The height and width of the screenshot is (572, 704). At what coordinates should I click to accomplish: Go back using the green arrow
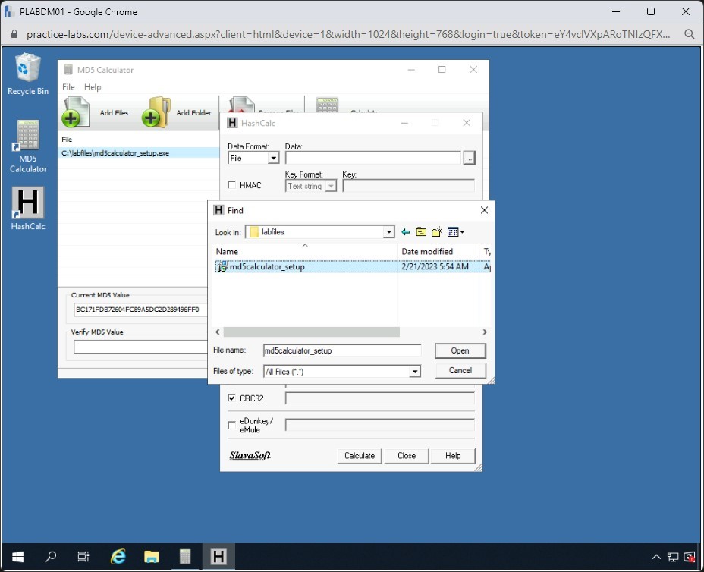click(x=406, y=232)
